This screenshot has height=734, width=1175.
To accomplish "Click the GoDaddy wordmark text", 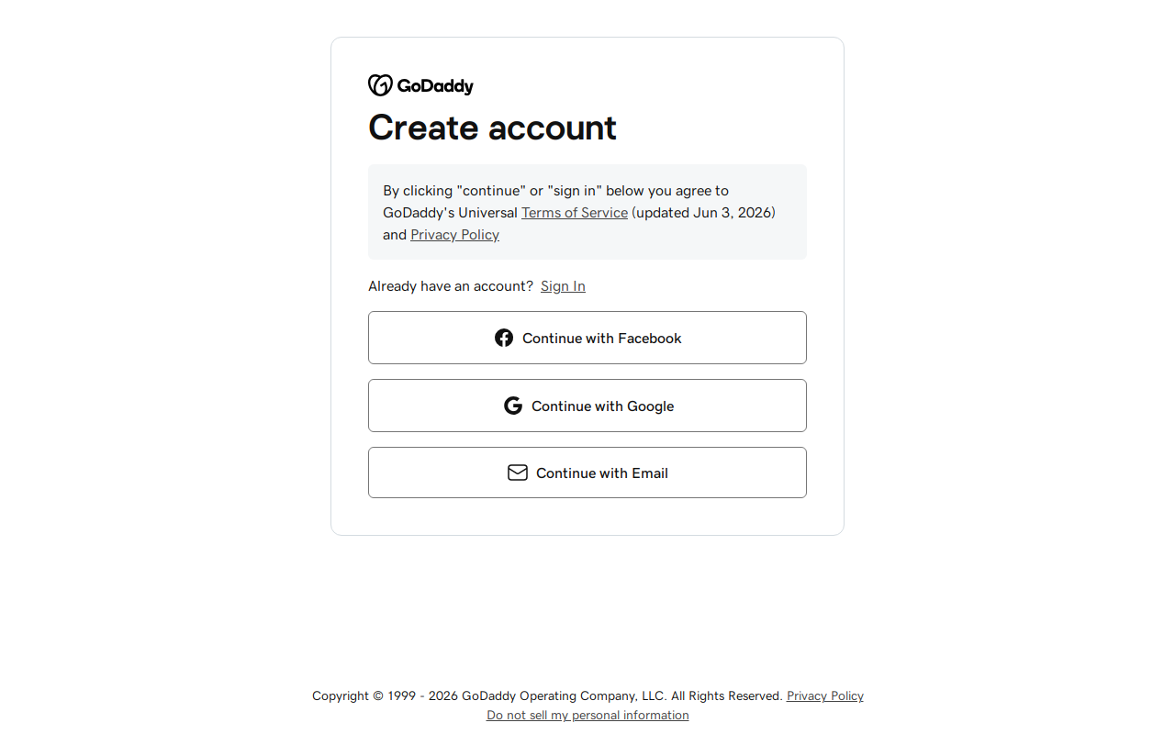I will (x=435, y=86).
